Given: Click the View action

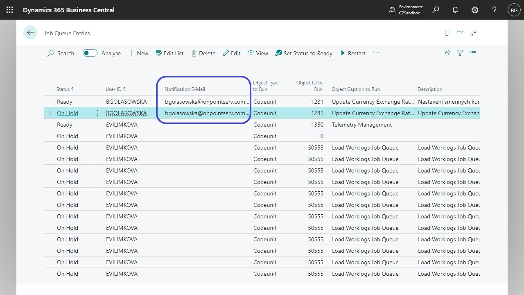Looking at the screenshot, I should tap(258, 53).
